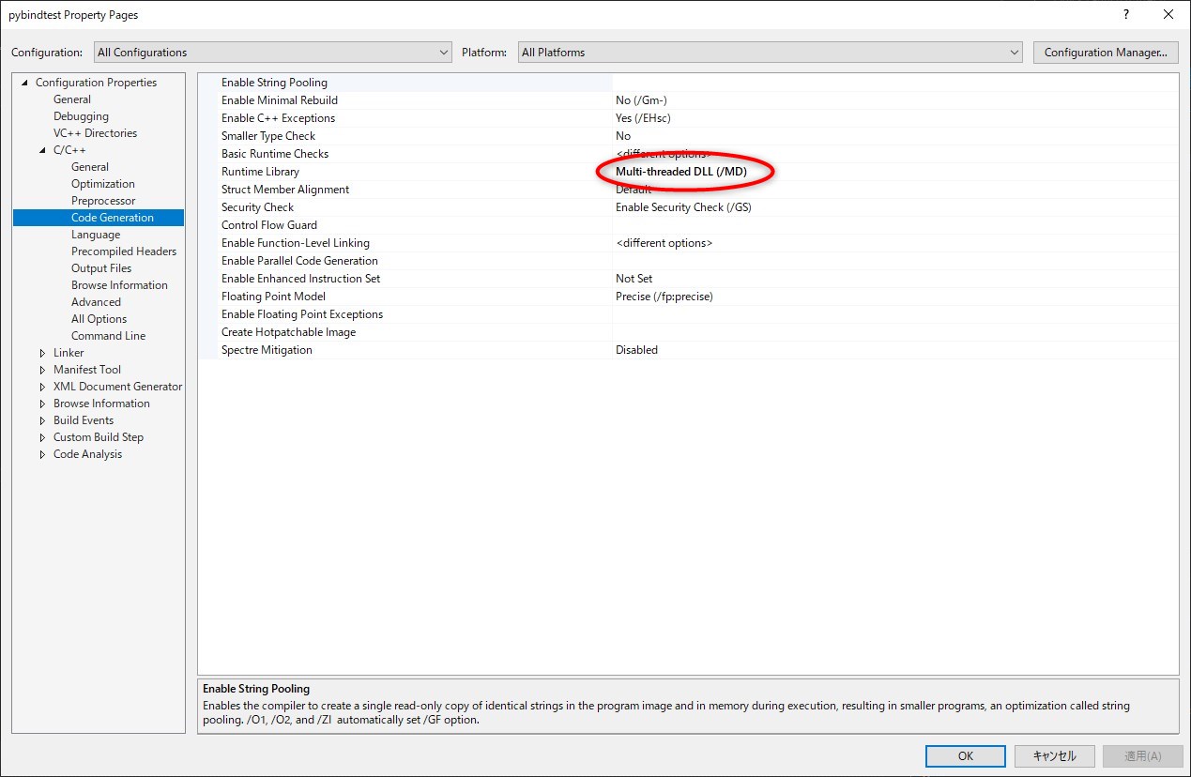The width and height of the screenshot is (1191, 777).
Task: Click the Precise (/fp:precise) value
Action: pos(664,297)
